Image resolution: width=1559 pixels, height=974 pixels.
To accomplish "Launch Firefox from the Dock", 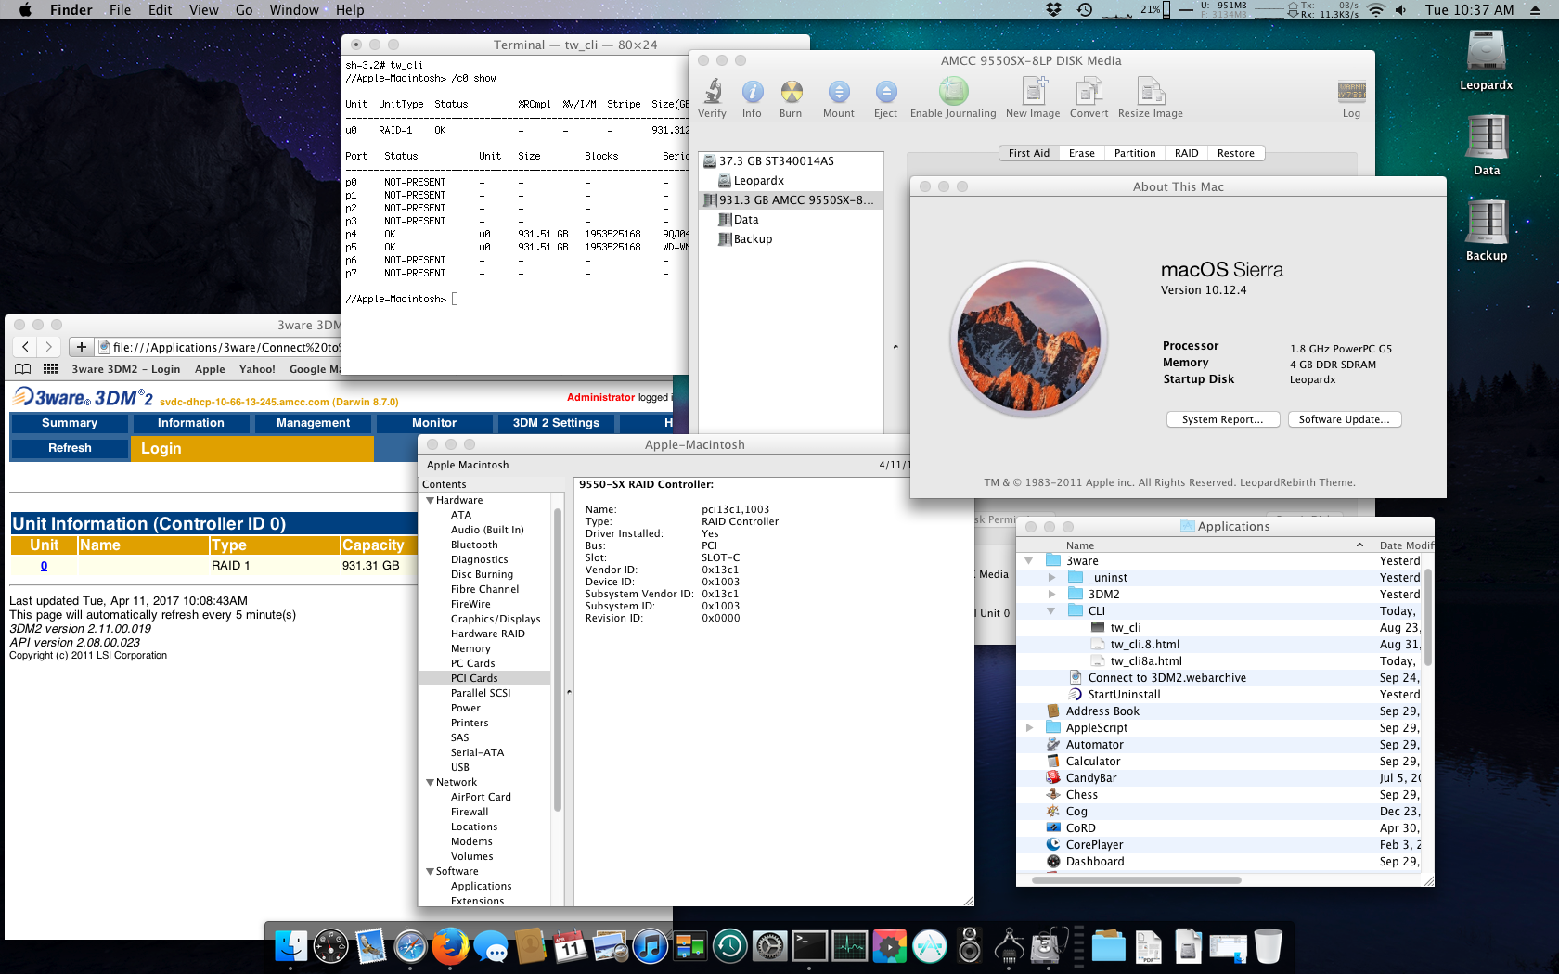I will pyautogui.click(x=451, y=946).
